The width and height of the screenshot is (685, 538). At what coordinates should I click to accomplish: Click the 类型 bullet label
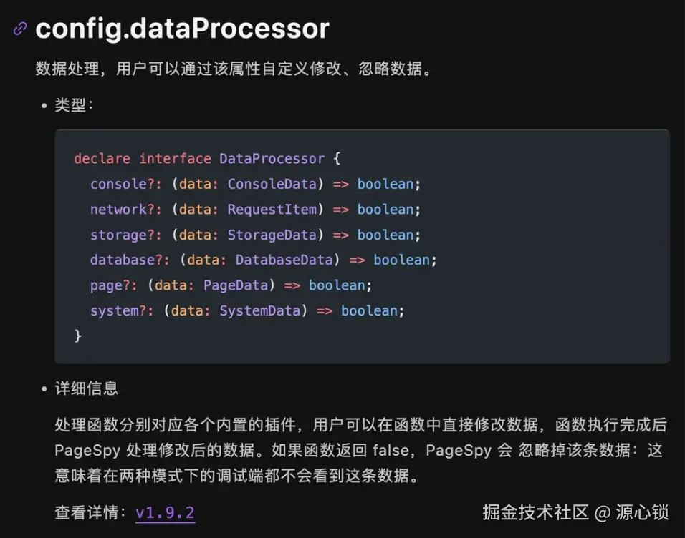tap(71, 105)
